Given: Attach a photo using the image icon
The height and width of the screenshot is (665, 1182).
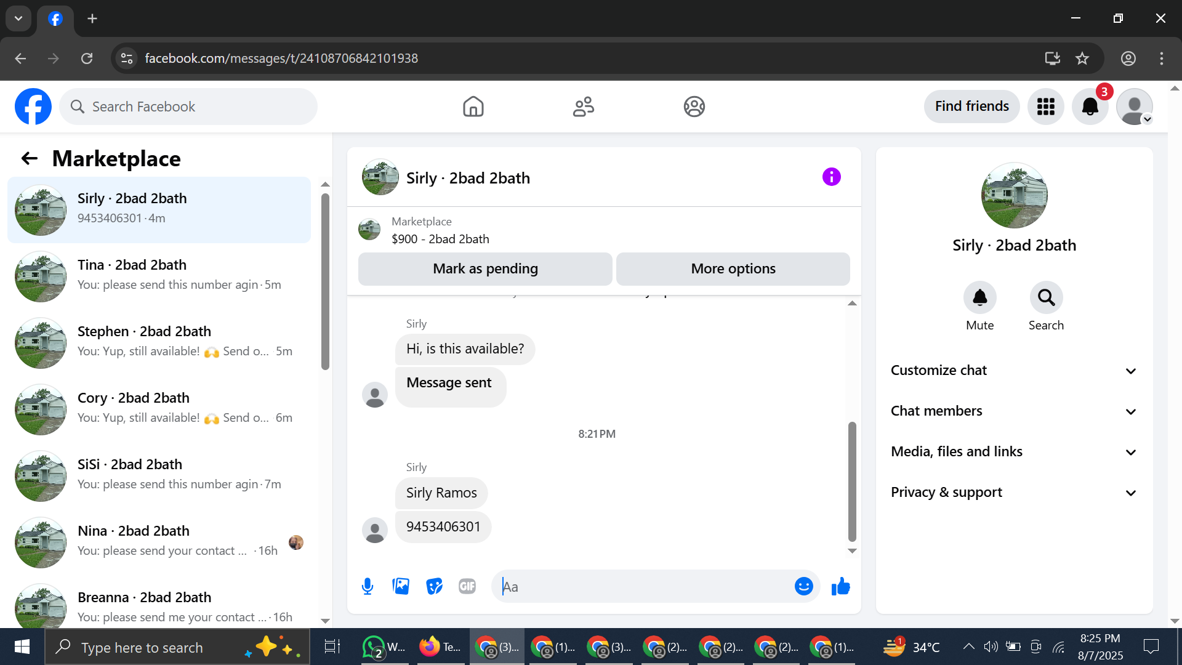Looking at the screenshot, I should coord(401,586).
